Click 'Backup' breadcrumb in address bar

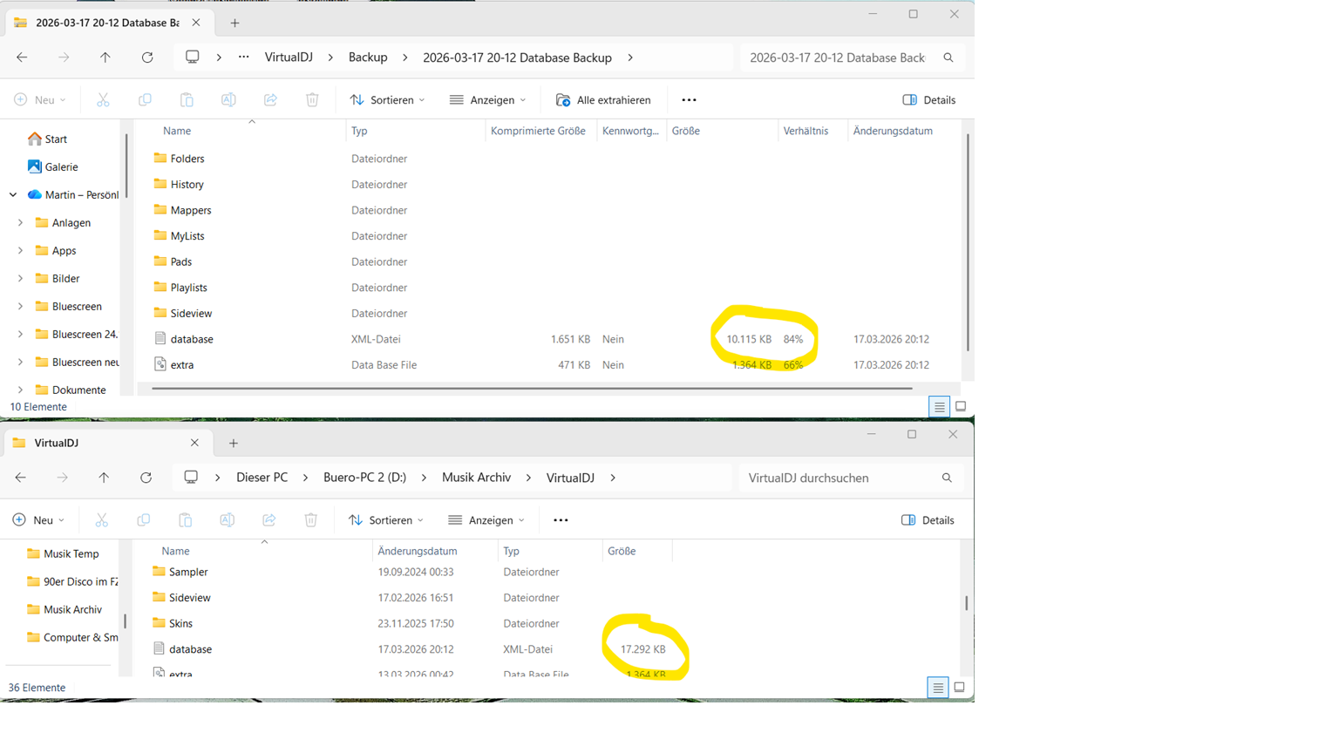coord(368,58)
